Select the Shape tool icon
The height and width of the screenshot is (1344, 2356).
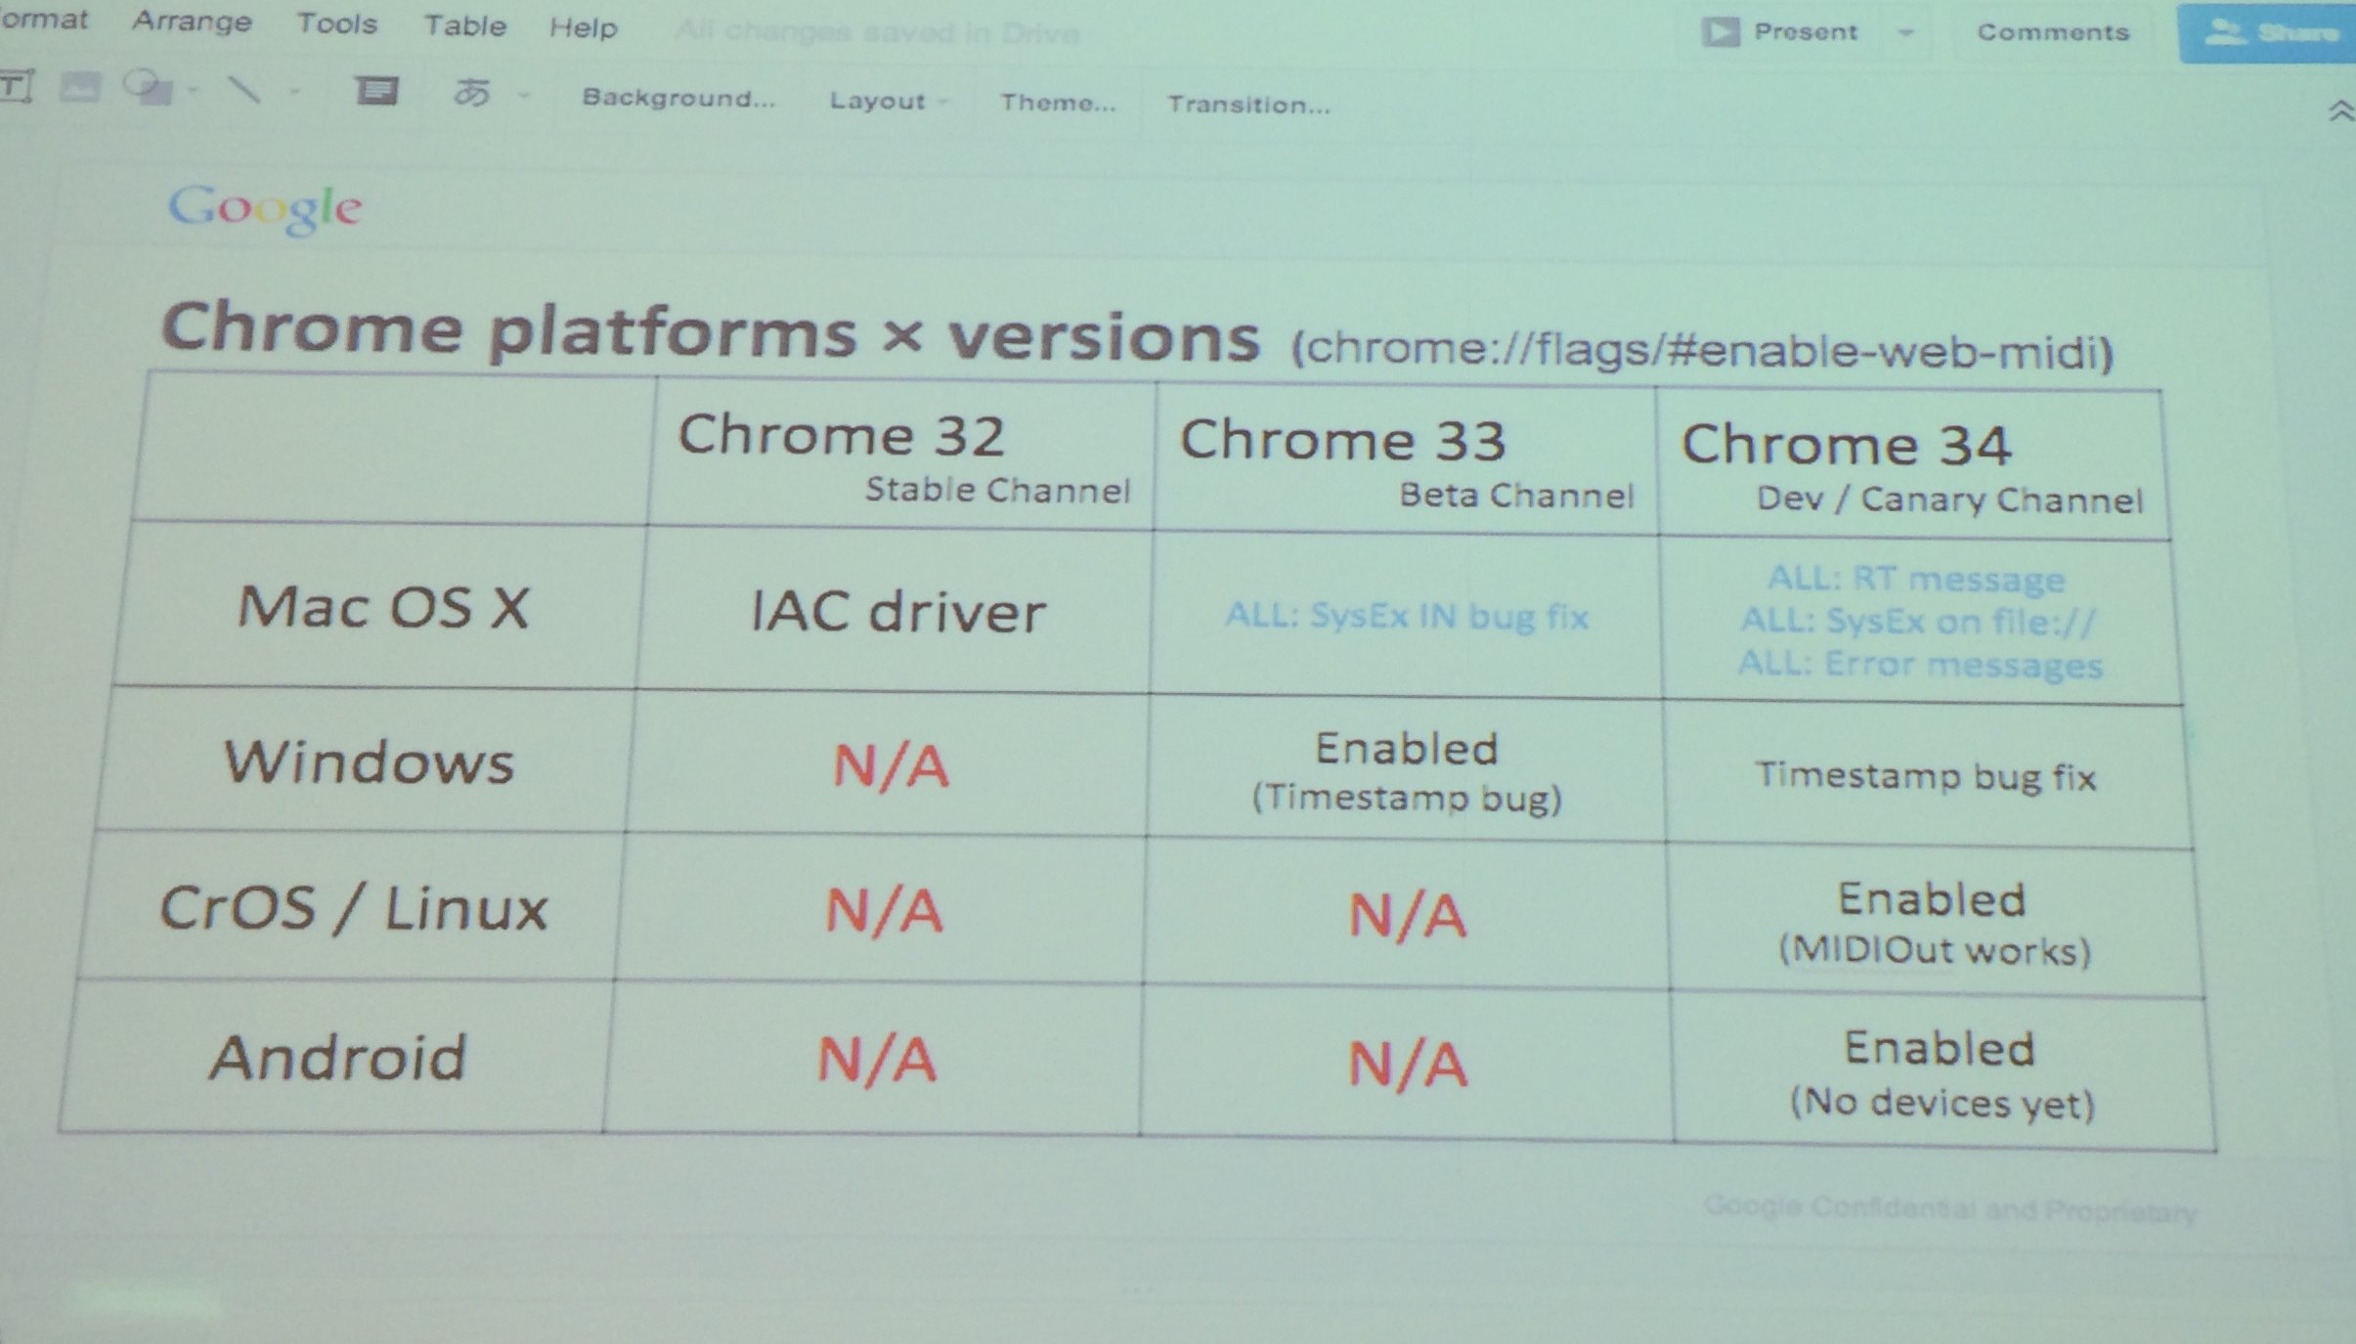click(148, 88)
